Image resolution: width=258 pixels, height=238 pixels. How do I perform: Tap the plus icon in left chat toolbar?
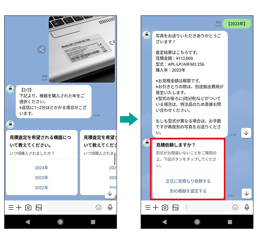19,207
